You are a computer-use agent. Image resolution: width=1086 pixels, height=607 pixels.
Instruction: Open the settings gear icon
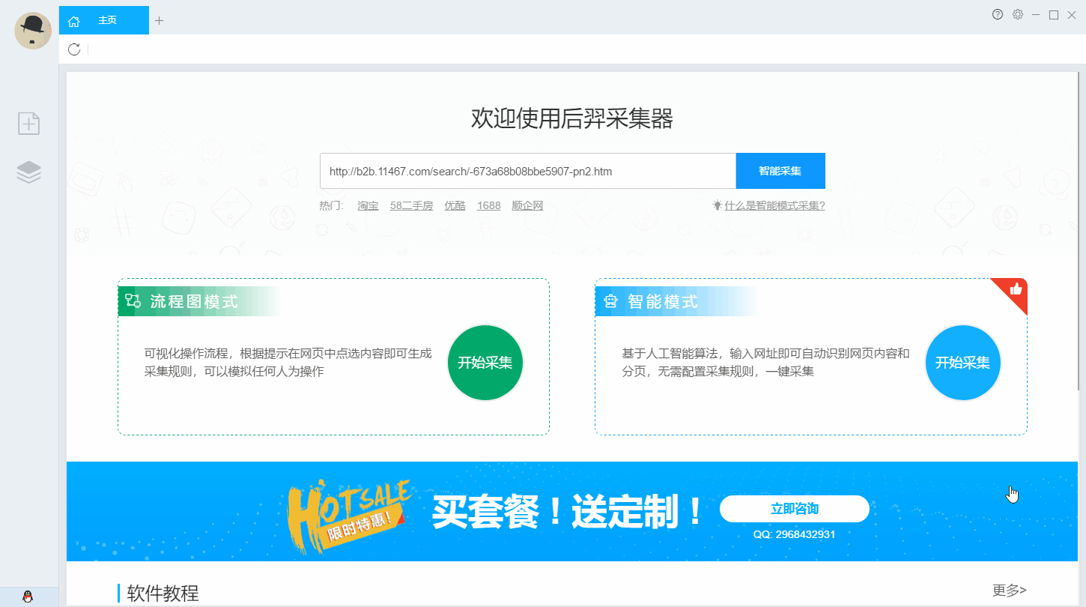tap(1018, 14)
